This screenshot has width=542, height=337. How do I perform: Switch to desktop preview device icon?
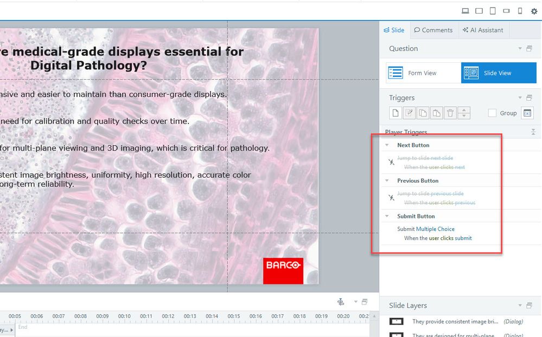(x=465, y=11)
